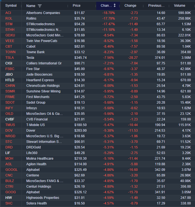Click the MicroSectors Oil & Ga… name
Image resolution: width=195 pixels, height=207 pixels.
pos(44,114)
